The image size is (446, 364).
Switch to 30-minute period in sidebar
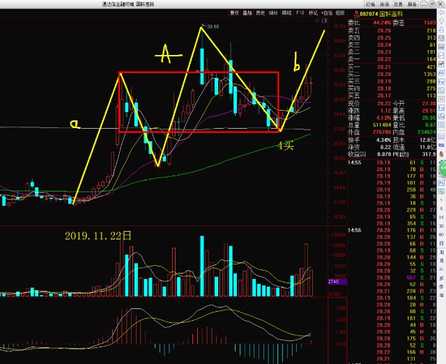tap(441, 226)
